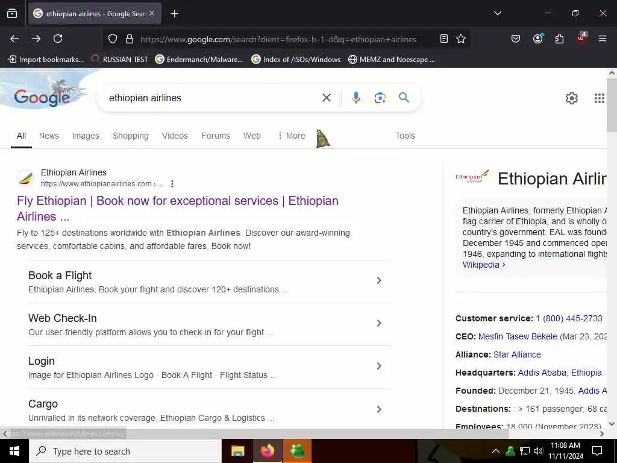
Task: Open Firefox View button left of tabs
Action: click(12, 14)
